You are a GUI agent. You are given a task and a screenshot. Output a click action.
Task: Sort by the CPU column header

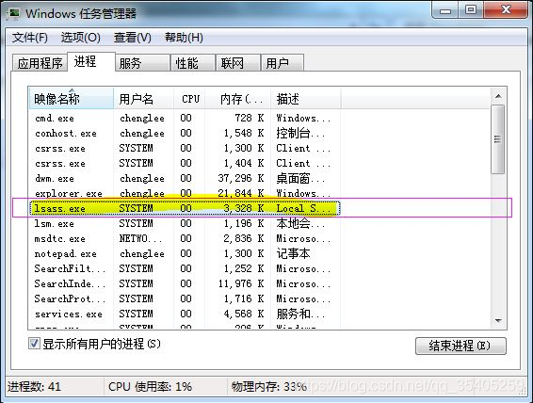coord(189,99)
